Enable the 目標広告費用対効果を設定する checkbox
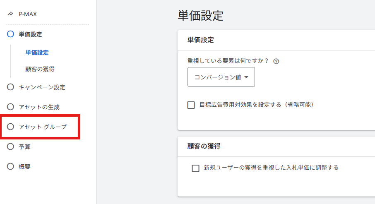 [191, 105]
